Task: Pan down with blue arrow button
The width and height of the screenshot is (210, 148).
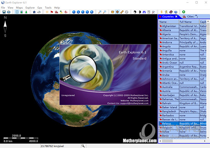Action: click(87, 12)
